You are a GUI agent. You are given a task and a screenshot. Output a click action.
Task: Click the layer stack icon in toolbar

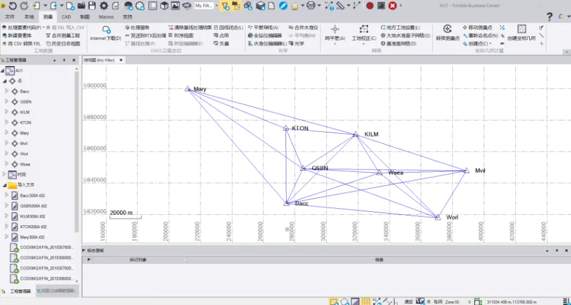coord(260,6)
